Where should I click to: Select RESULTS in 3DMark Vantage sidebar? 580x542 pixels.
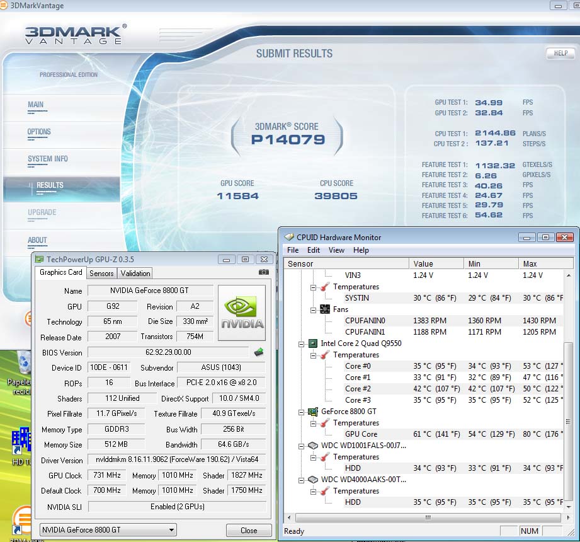(x=61, y=189)
